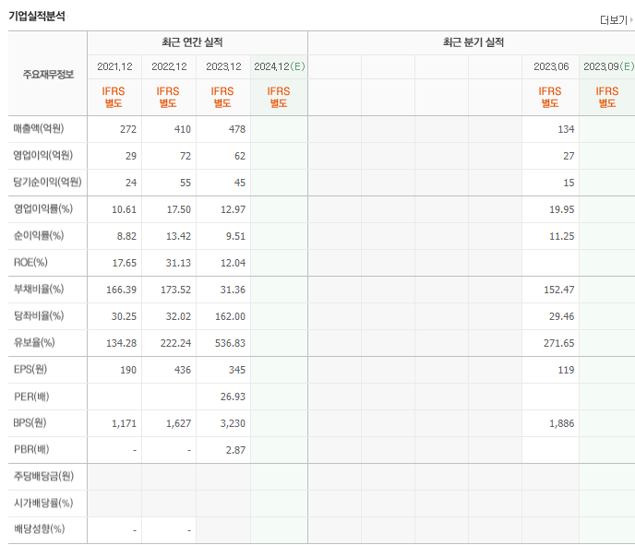The width and height of the screenshot is (635, 545).
Task: Select the quarterly debt ratio value 152.47
Action: pyautogui.click(x=559, y=290)
